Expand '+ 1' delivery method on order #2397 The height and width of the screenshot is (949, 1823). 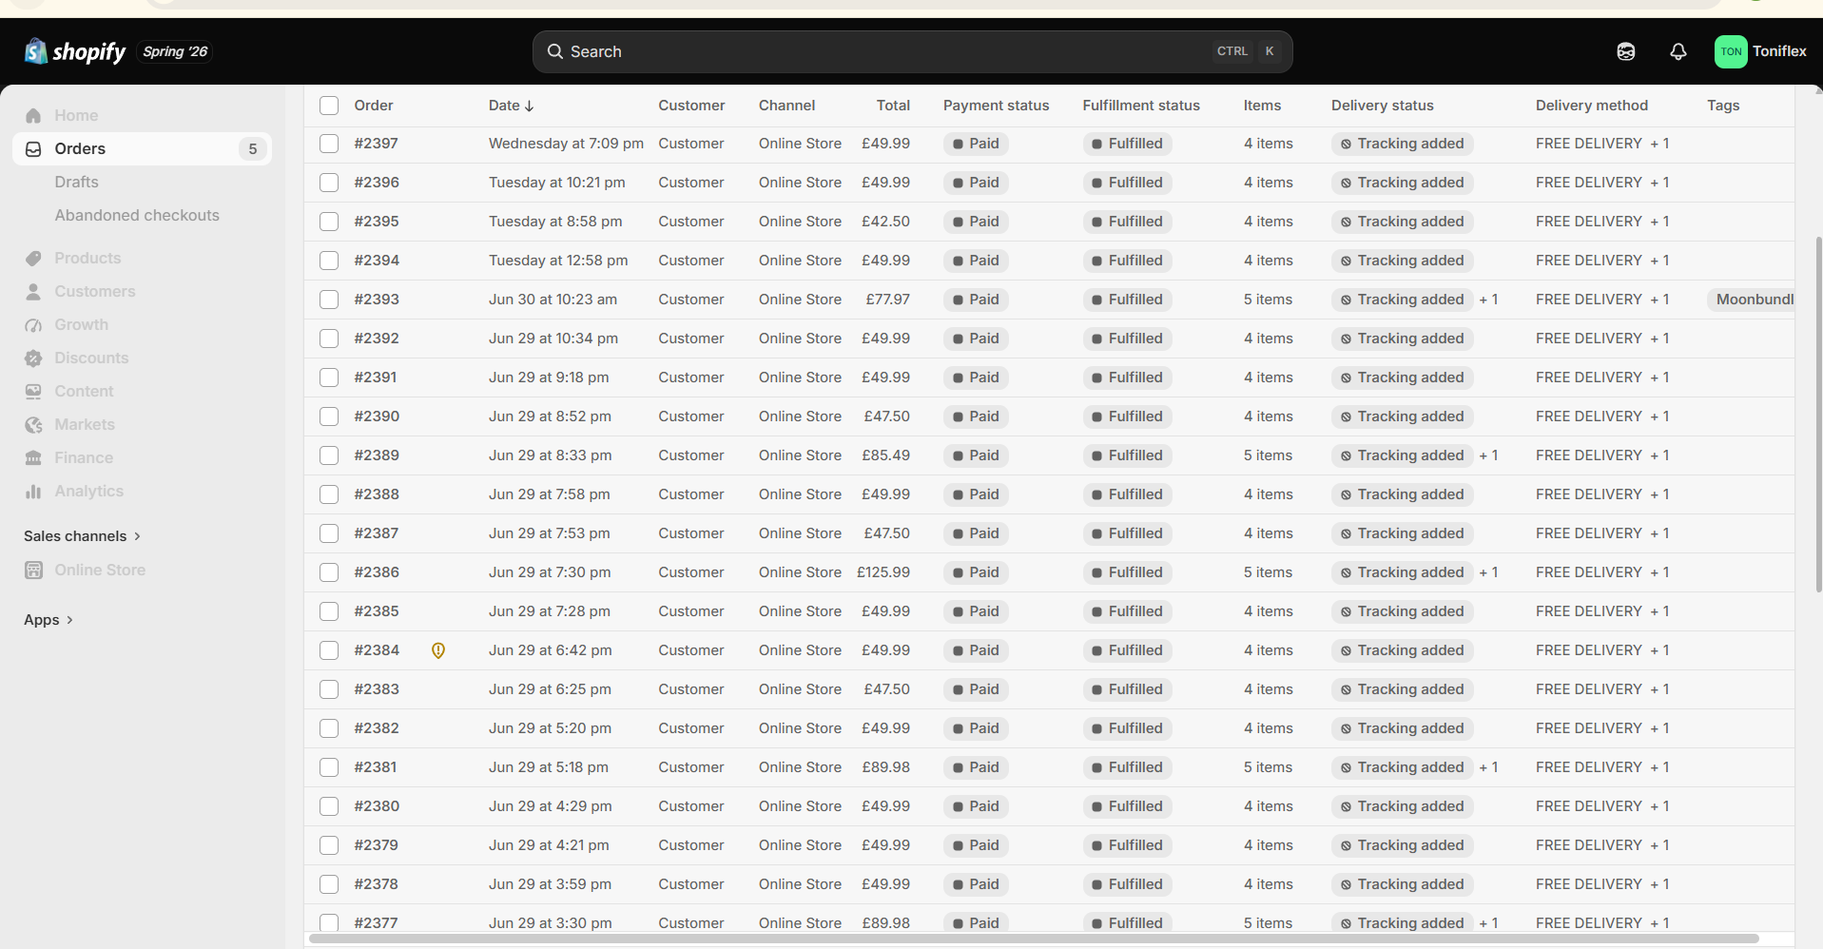tap(1660, 144)
